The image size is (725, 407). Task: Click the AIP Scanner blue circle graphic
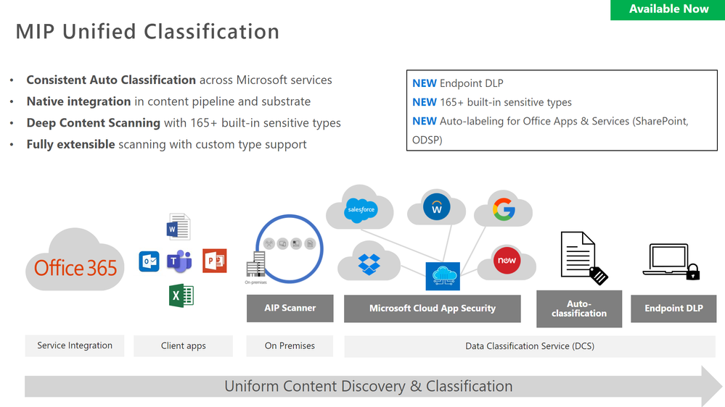(290, 248)
